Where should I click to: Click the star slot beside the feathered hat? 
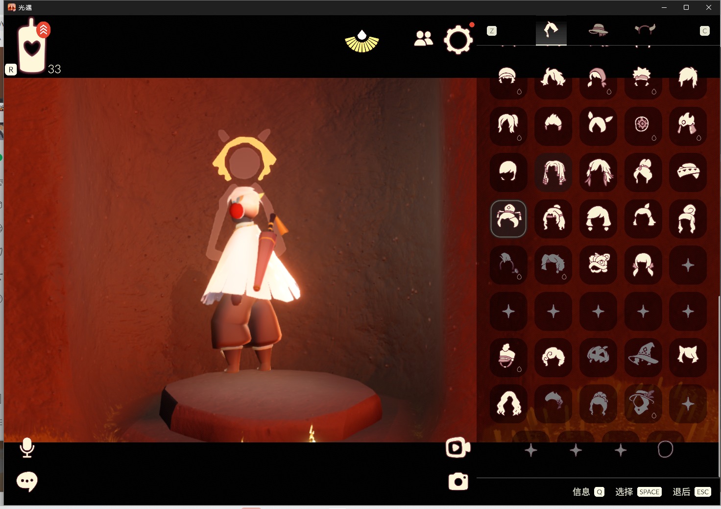click(x=688, y=404)
